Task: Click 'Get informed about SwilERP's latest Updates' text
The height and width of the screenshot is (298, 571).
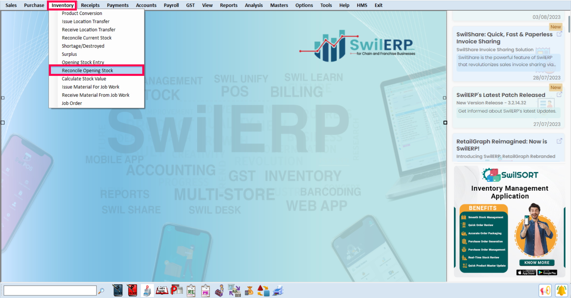Action: click(507, 111)
